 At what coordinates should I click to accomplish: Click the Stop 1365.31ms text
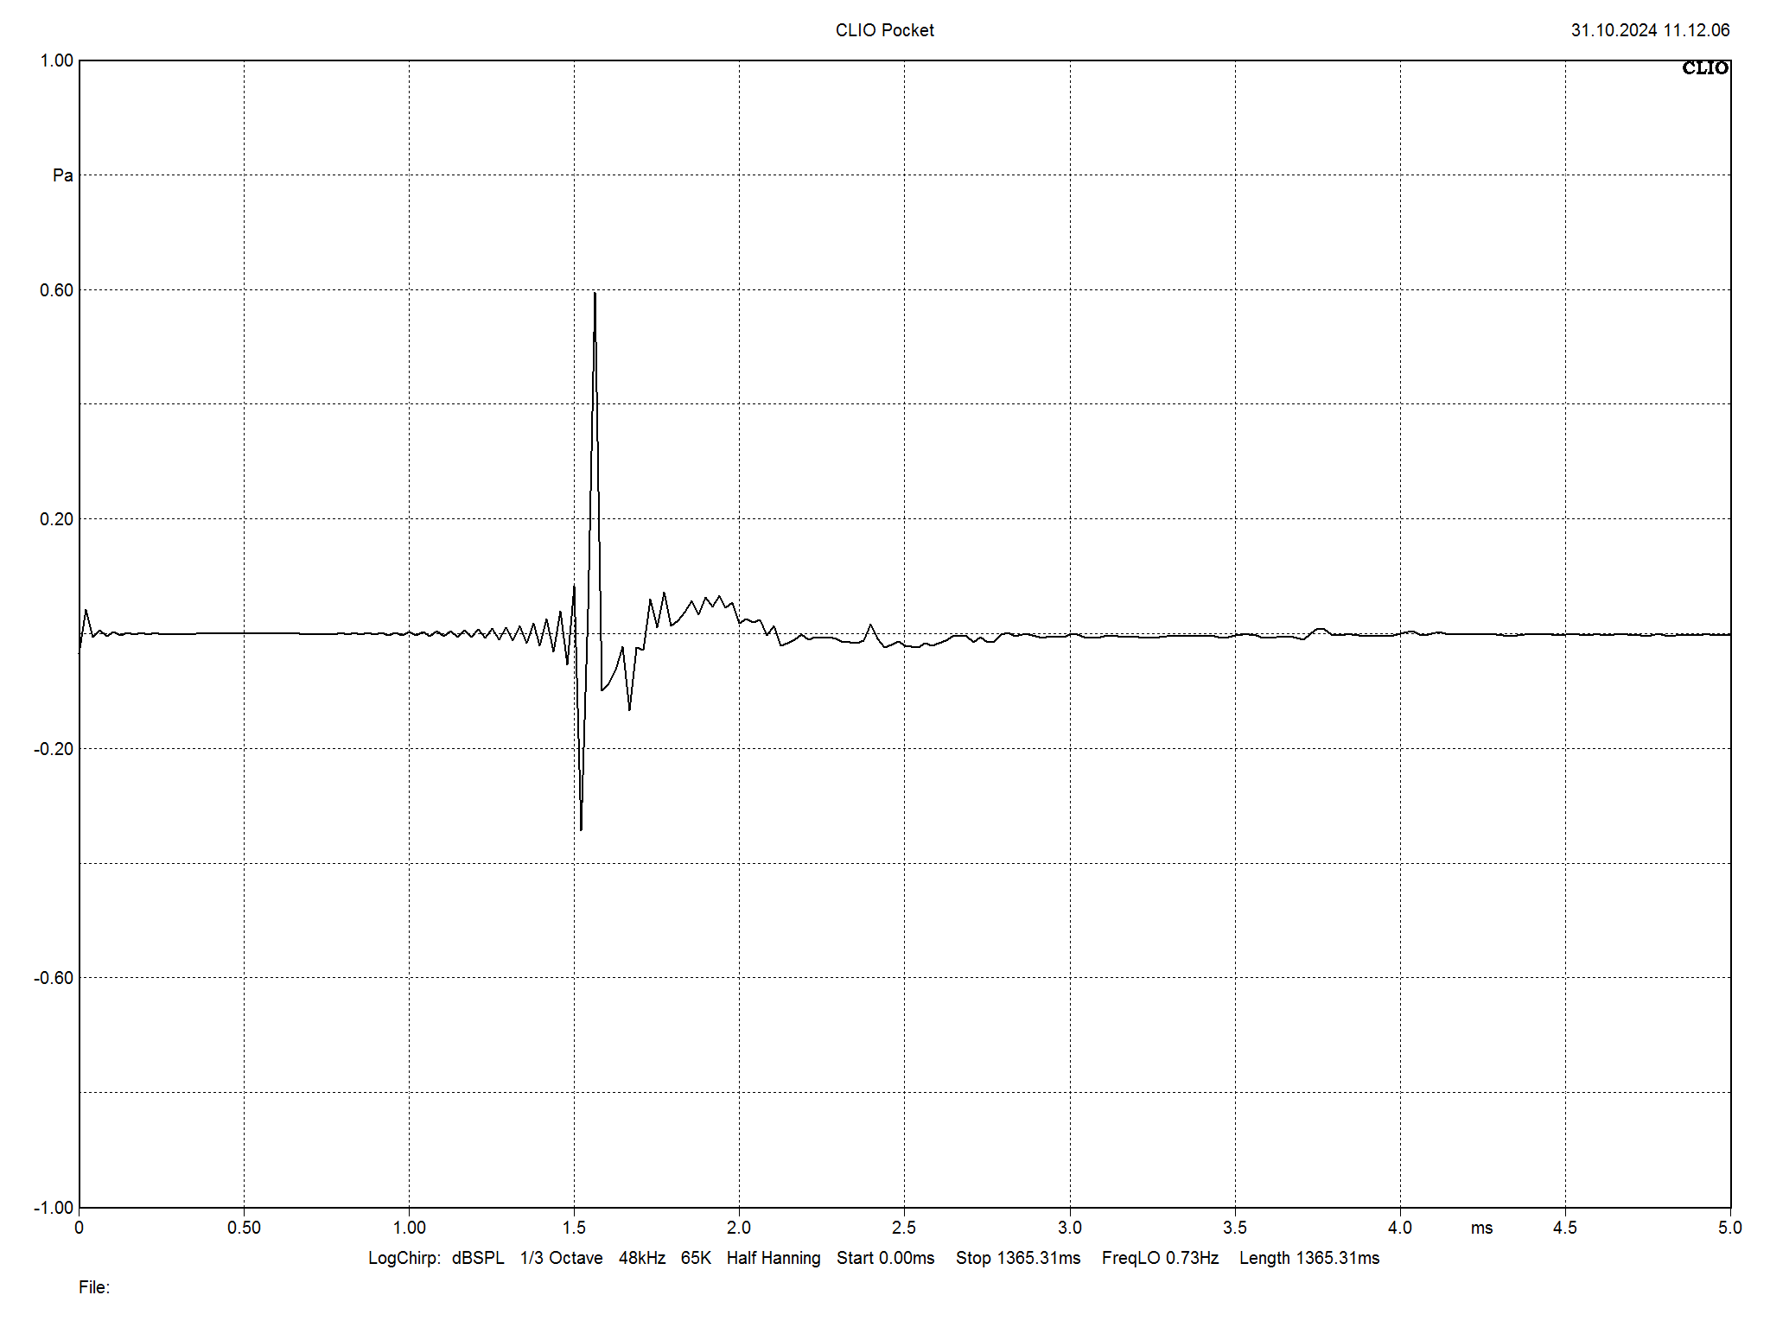click(x=1018, y=1258)
